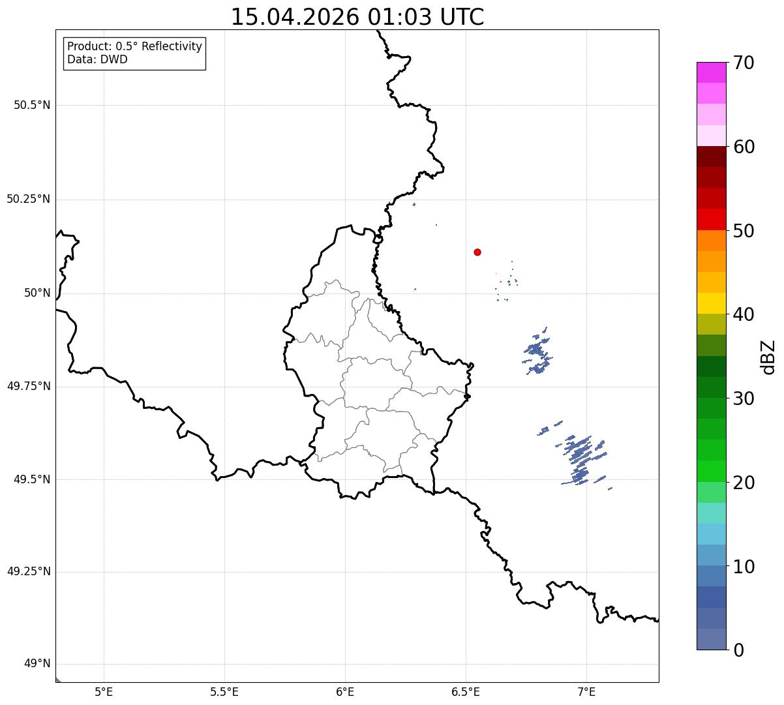Select the bright red 50 dBZ swatch
This screenshot has height=705, width=784.
coord(711,219)
